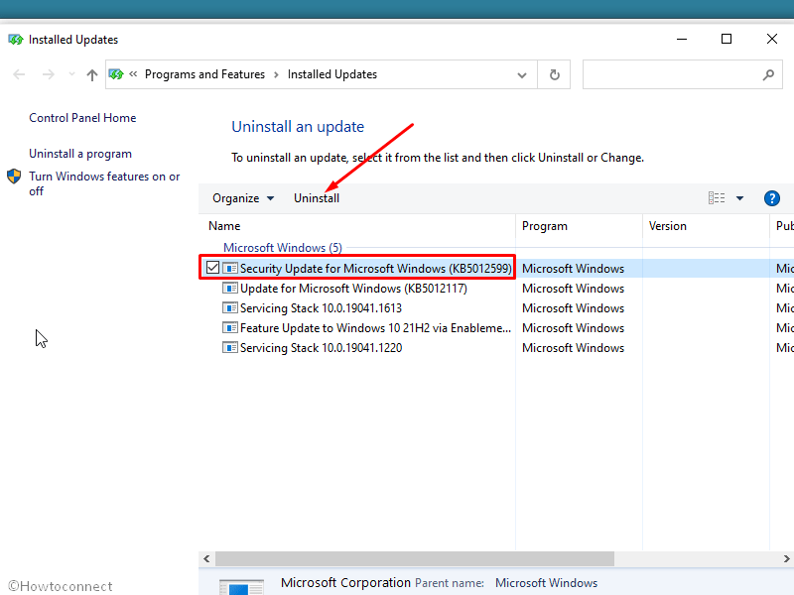
Task: Open Control Panel Home link
Action: point(82,118)
